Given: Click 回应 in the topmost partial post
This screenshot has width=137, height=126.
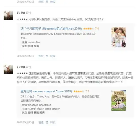Looking at the screenshot, I should [x=41, y=2].
